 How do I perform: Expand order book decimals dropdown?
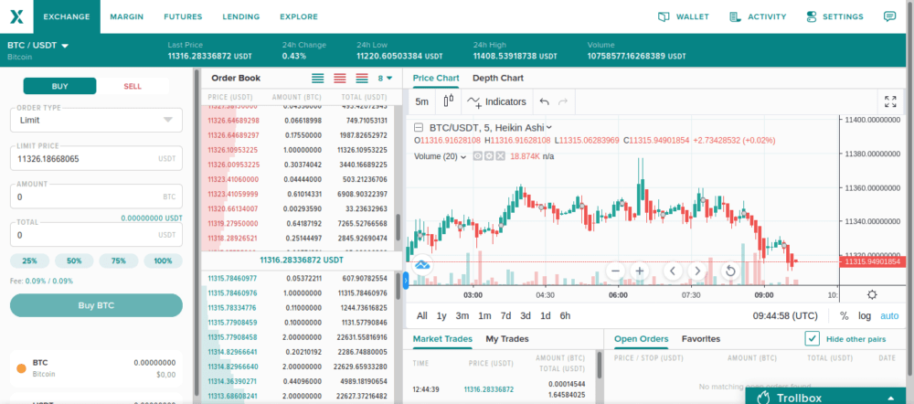tap(385, 79)
